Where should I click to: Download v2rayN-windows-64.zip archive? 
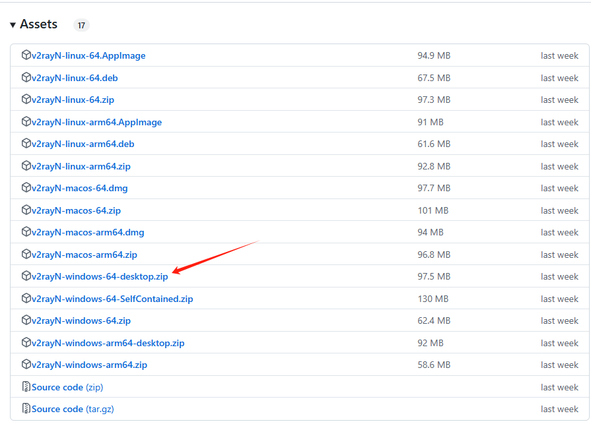(81, 321)
